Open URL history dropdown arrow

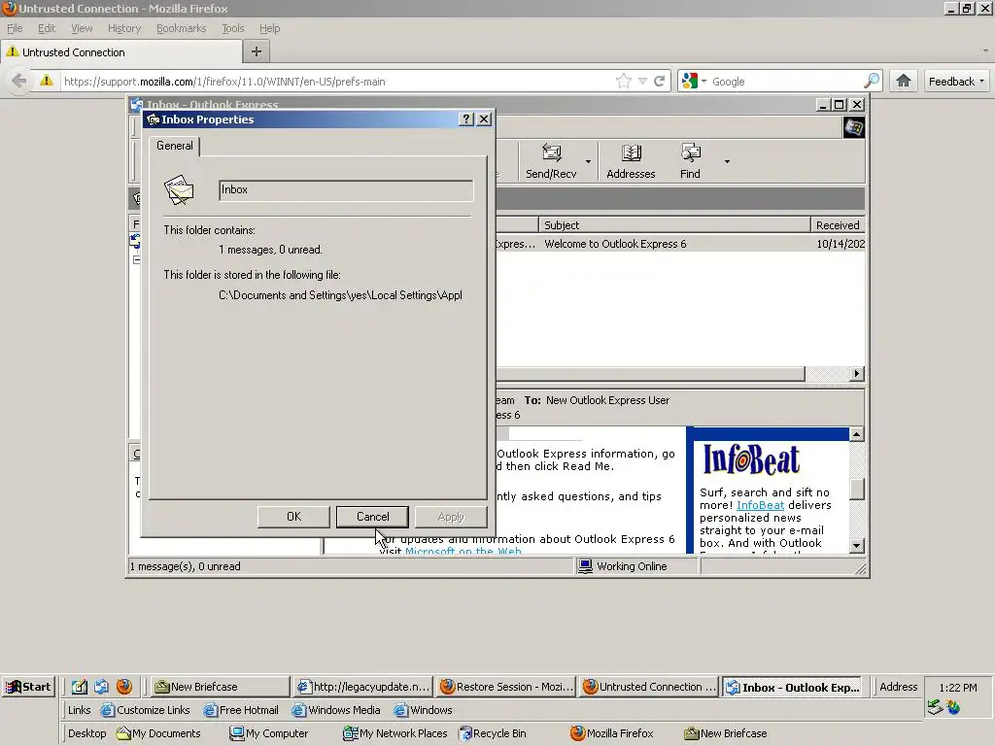[x=643, y=82]
